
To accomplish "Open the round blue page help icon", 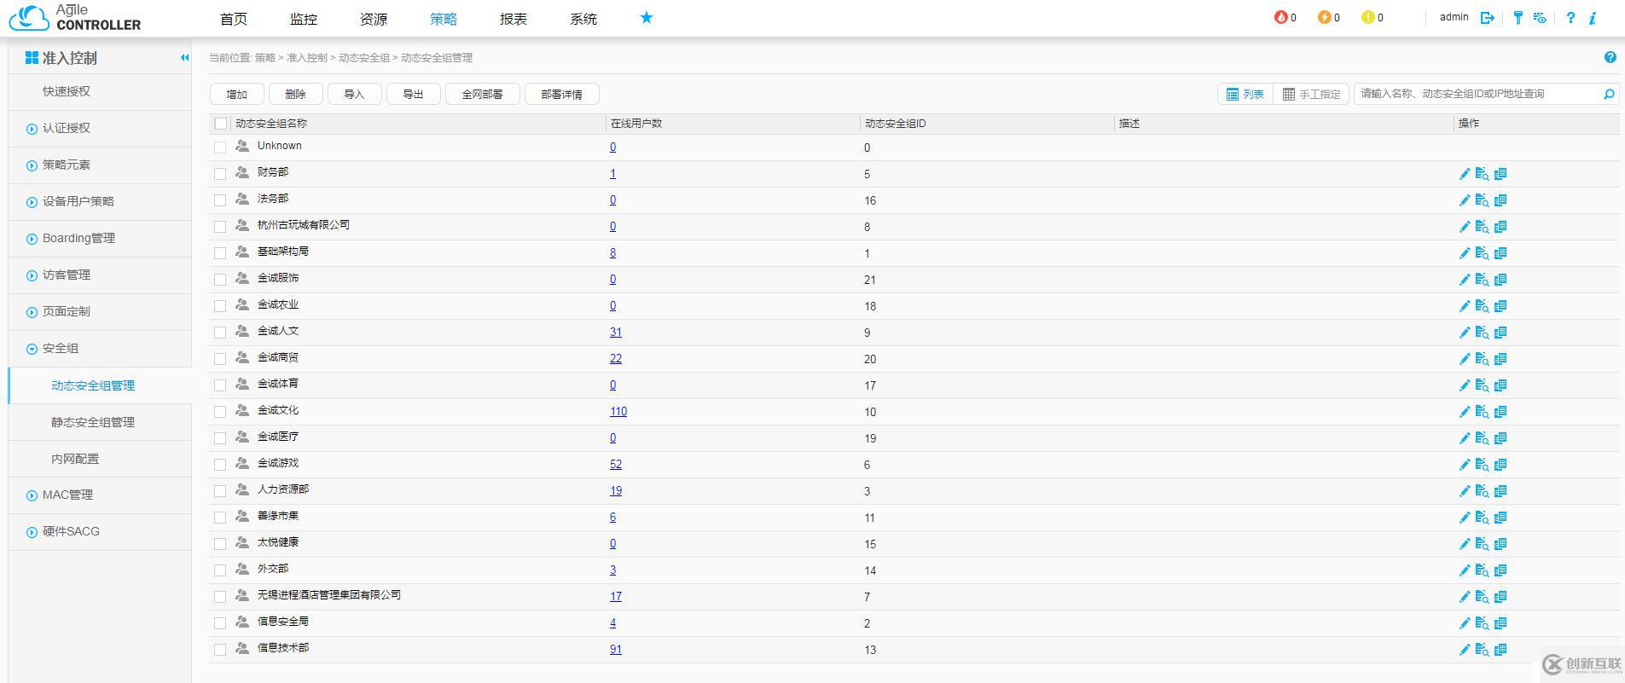I will click(1610, 57).
